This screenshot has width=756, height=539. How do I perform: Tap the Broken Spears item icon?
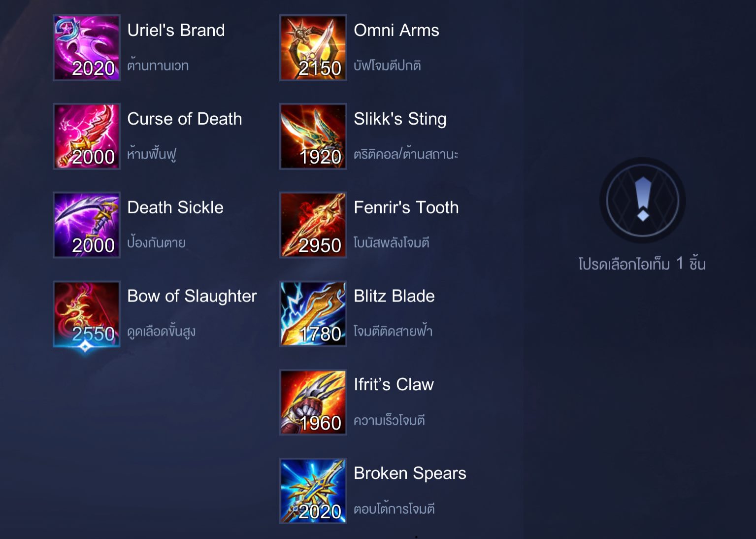pos(313,491)
